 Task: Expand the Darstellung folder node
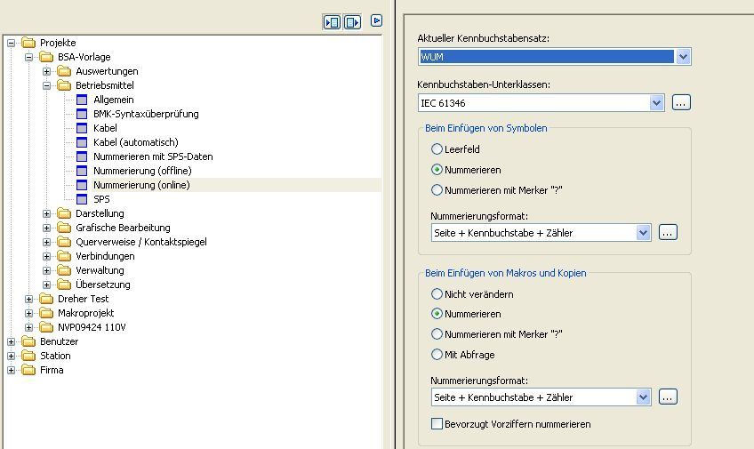[x=46, y=213]
